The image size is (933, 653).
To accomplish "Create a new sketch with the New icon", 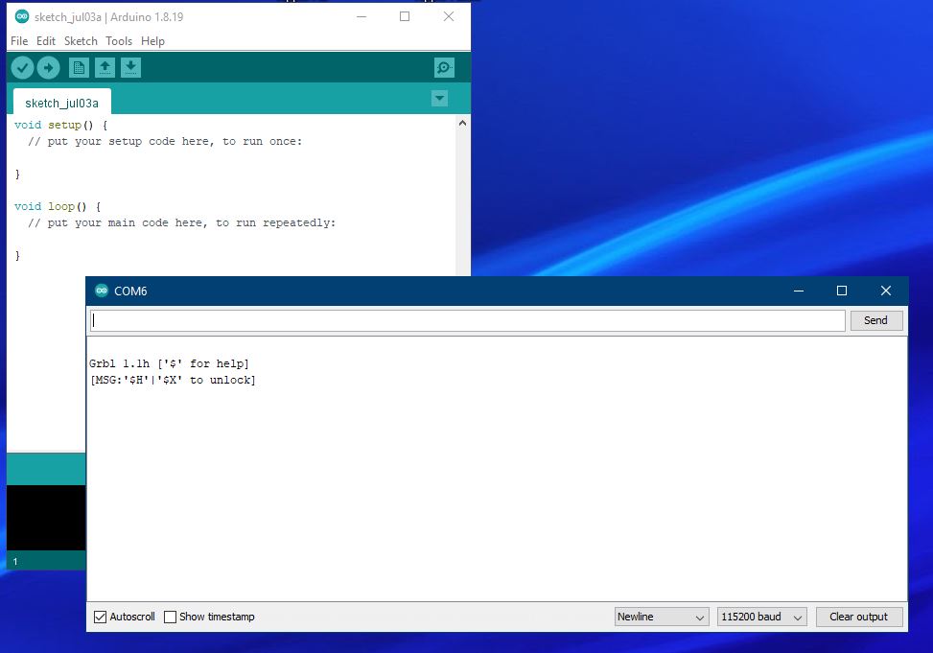I will tap(79, 68).
